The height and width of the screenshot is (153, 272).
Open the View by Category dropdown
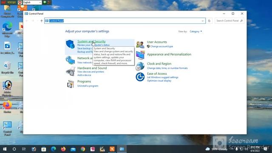pos(195,31)
